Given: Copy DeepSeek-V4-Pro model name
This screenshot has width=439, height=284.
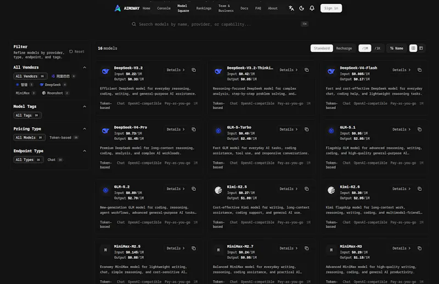Looking at the screenshot, I should pos(194,129).
